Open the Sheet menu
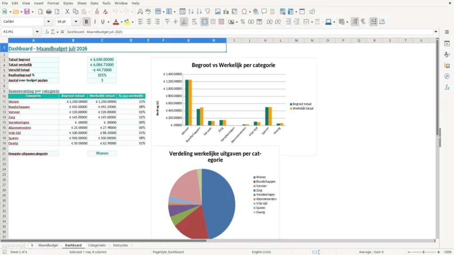This screenshot has width=454, height=255. click(x=82, y=3)
